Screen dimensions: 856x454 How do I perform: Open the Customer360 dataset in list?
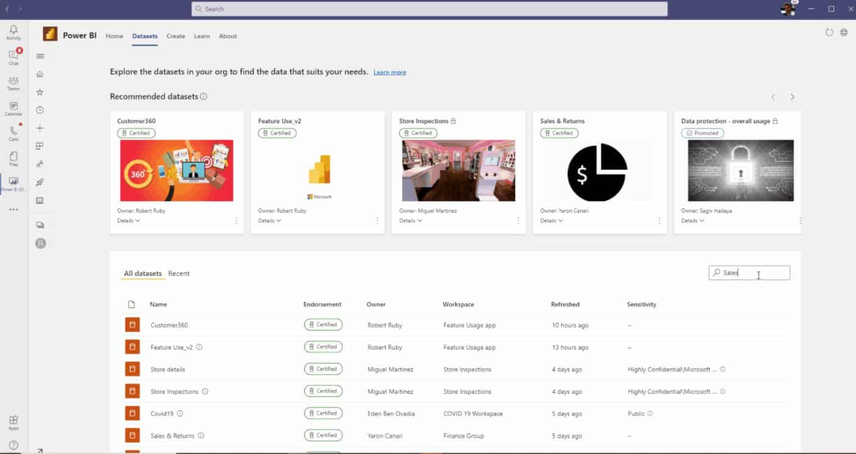tap(169, 325)
